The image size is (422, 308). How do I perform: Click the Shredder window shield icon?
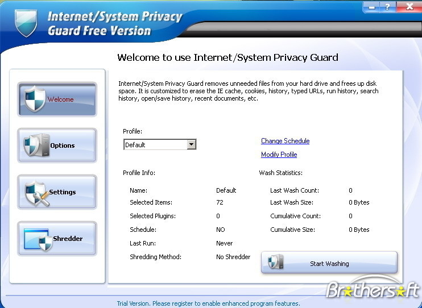(x=38, y=239)
